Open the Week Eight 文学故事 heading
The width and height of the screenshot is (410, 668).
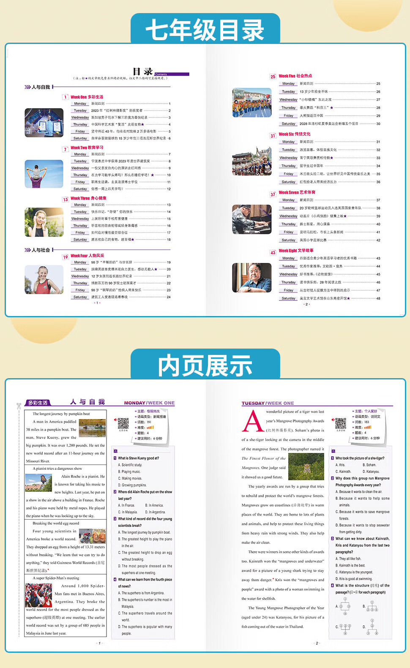(x=296, y=251)
